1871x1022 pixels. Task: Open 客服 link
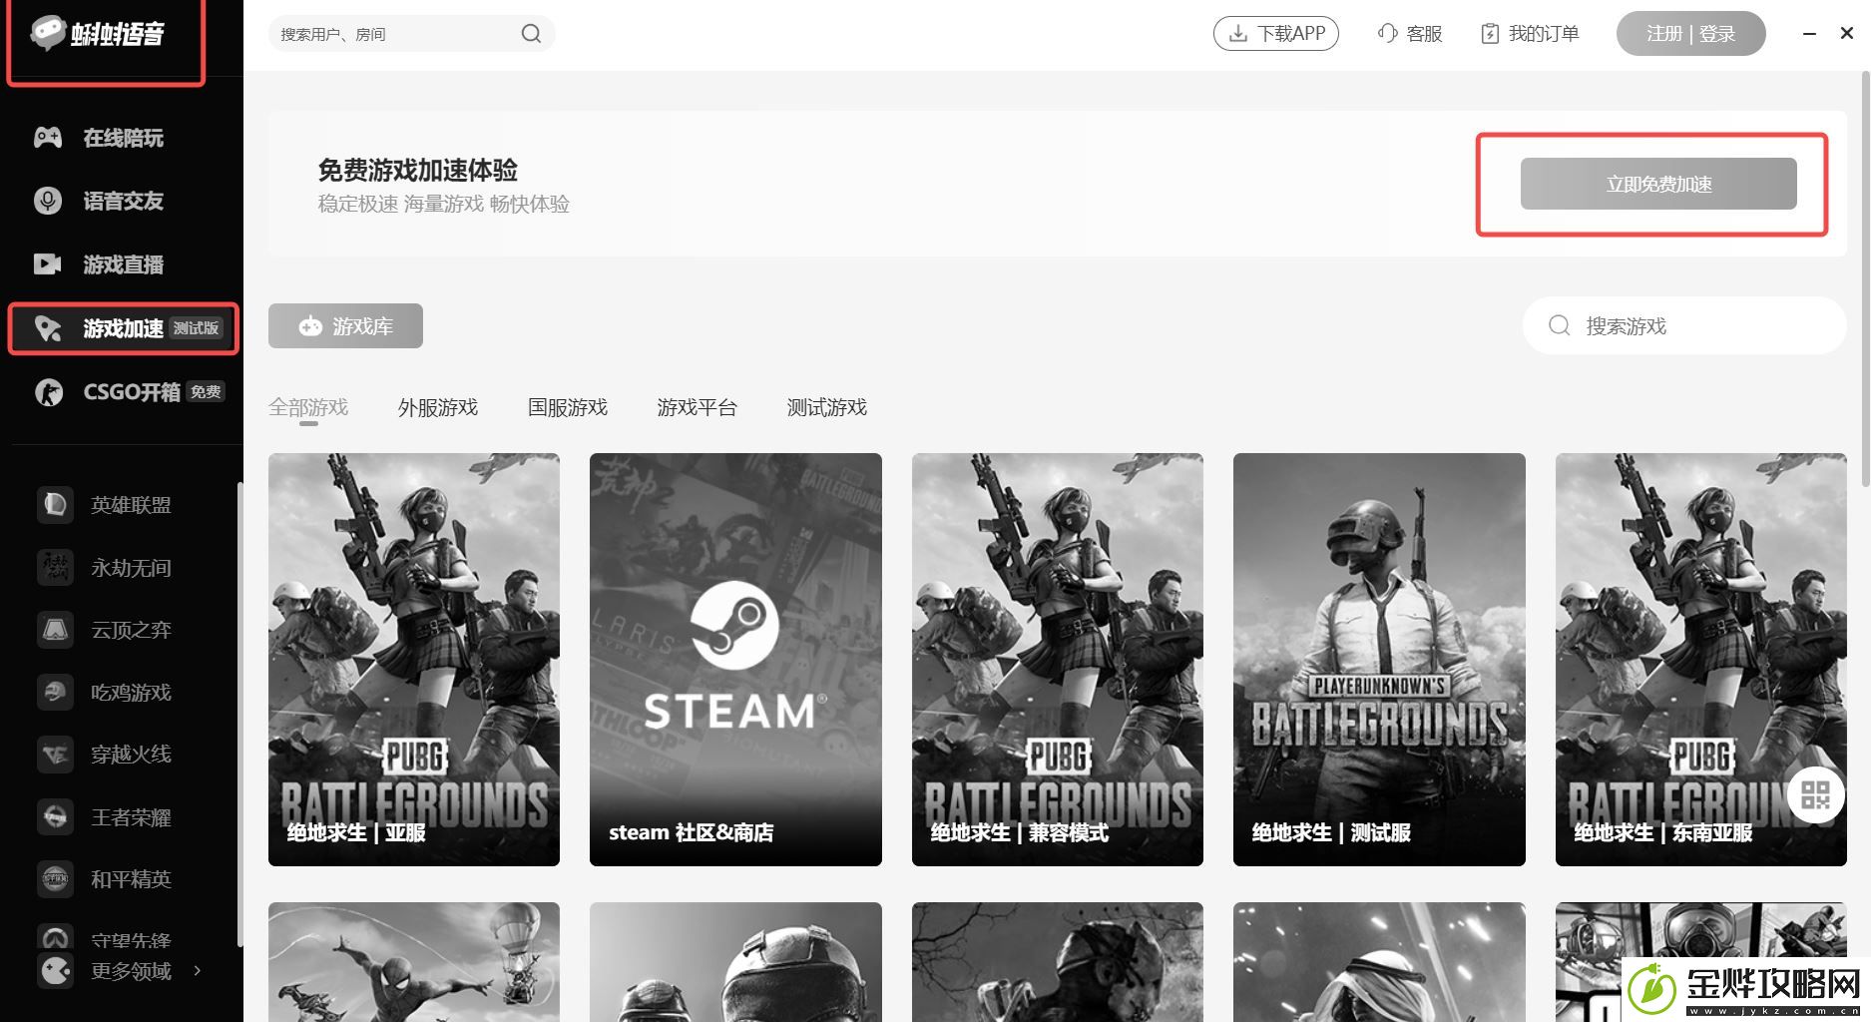[x=1410, y=34]
